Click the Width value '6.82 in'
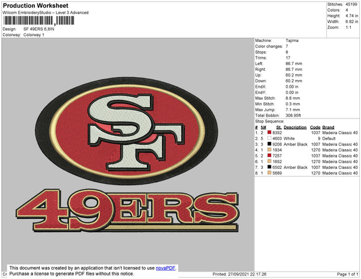 coord(352,22)
